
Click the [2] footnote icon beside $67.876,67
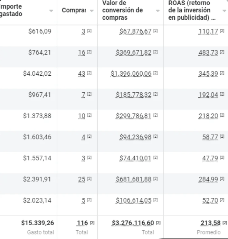[155, 31]
